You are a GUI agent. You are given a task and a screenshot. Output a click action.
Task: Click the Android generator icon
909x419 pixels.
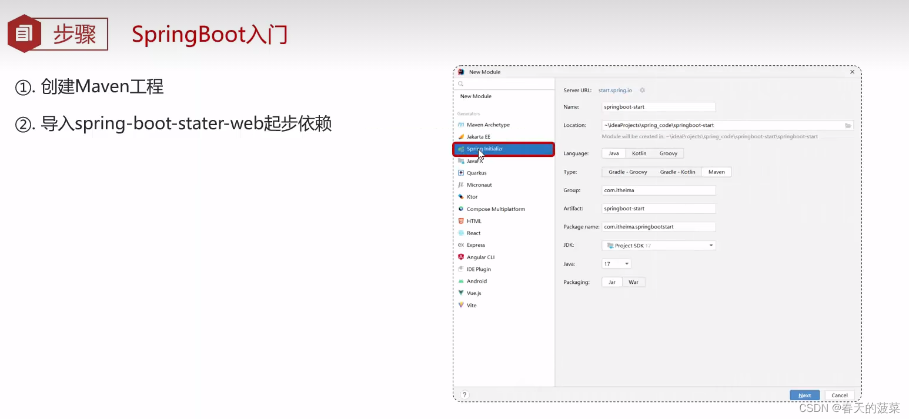pos(461,281)
